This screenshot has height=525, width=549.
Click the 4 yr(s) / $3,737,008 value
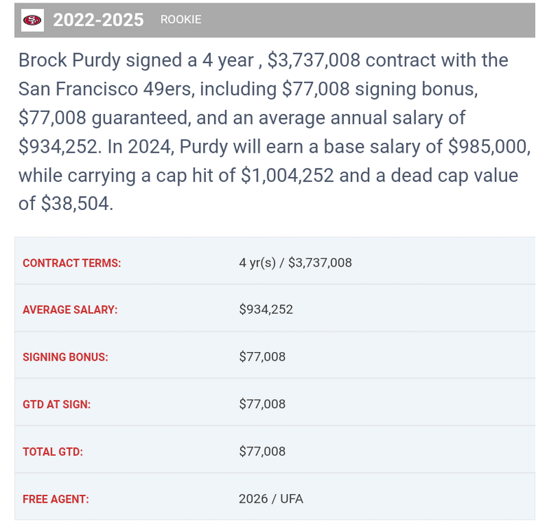[x=296, y=263]
